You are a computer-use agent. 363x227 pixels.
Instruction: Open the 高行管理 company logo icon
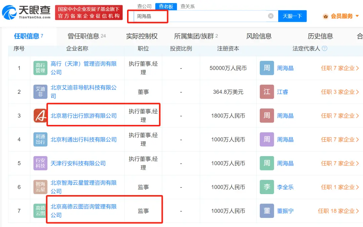[40, 68]
